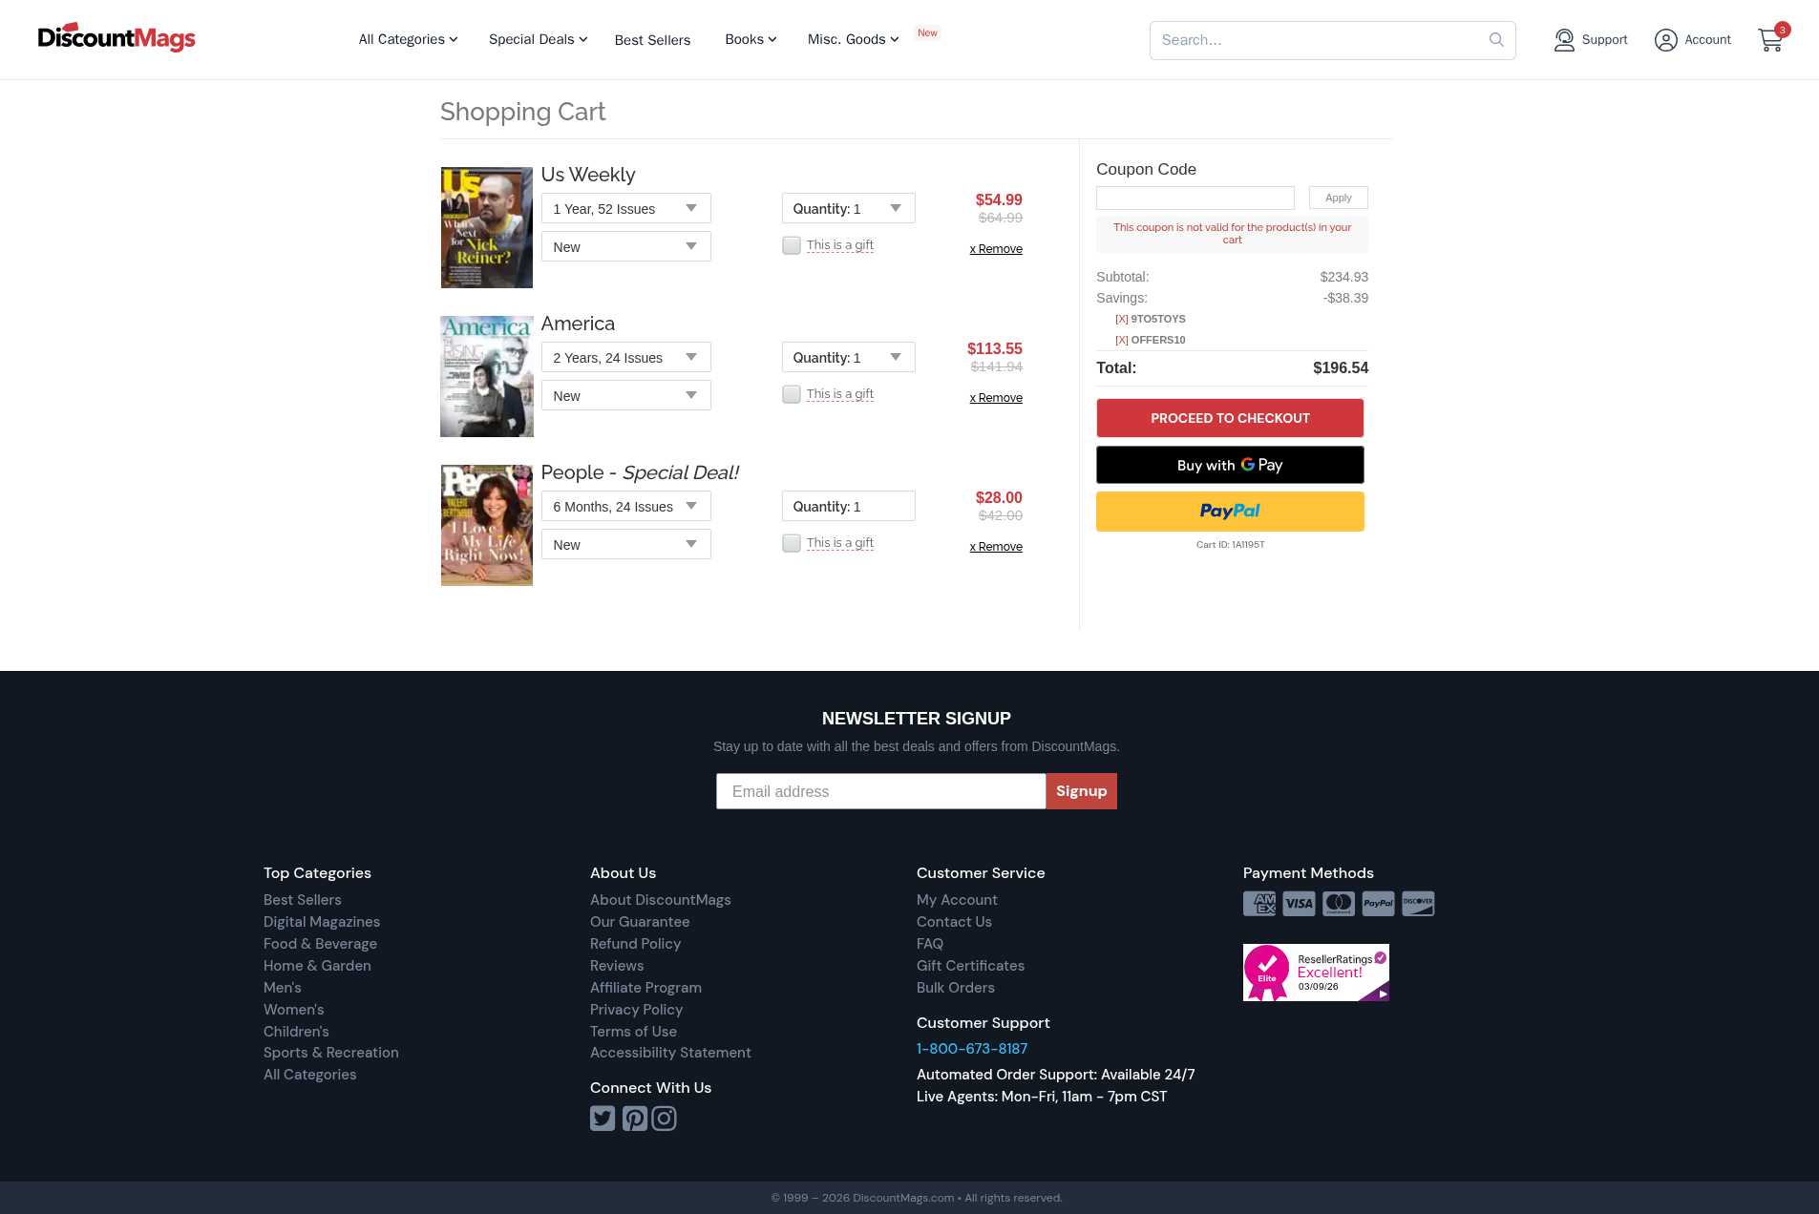Open People's New/Renewal dropdown
This screenshot has height=1214, width=1819.
pyautogui.click(x=625, y=545)
